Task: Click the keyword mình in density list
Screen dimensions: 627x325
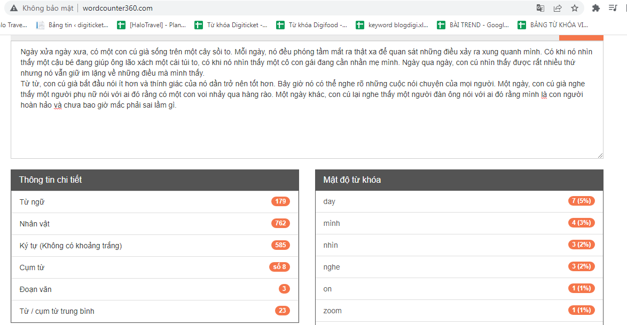Action: point(332,223)
